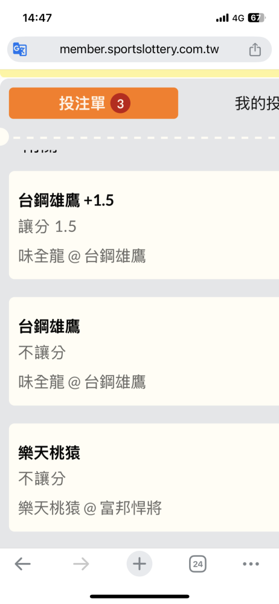
Task: Tap the cellular signal bars icon
Action: pos(222,18)
